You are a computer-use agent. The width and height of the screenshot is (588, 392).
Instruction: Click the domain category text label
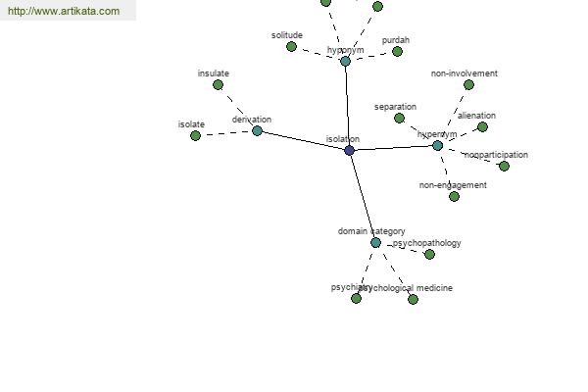tap(371, 231)
